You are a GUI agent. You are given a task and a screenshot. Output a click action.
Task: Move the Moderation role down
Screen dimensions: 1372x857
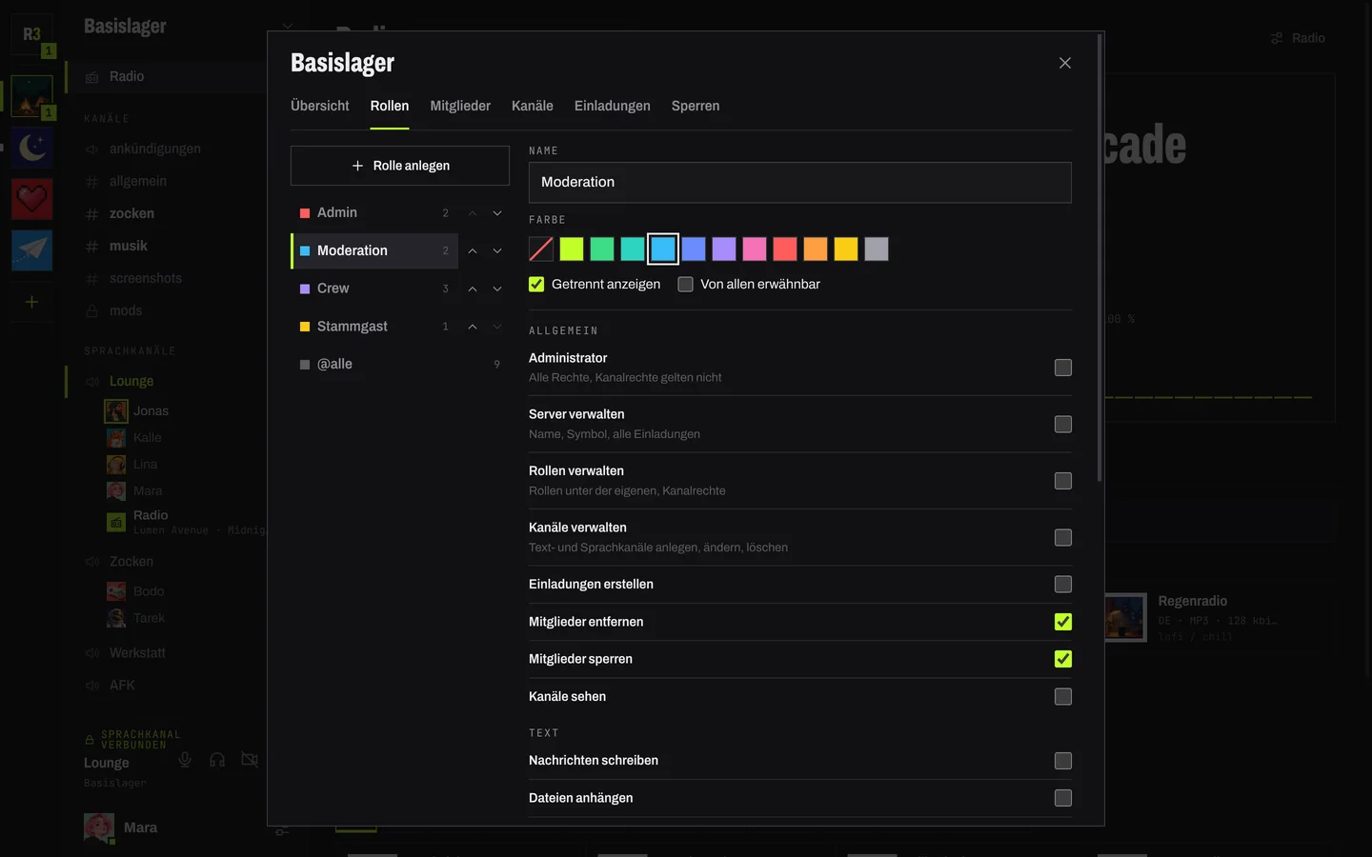497,251
